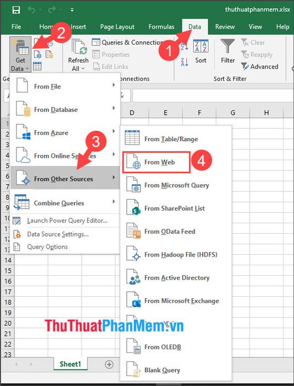The image size is (294, 386).
Task: Choose Launch Power Query Editor
Action: [65, 221]
